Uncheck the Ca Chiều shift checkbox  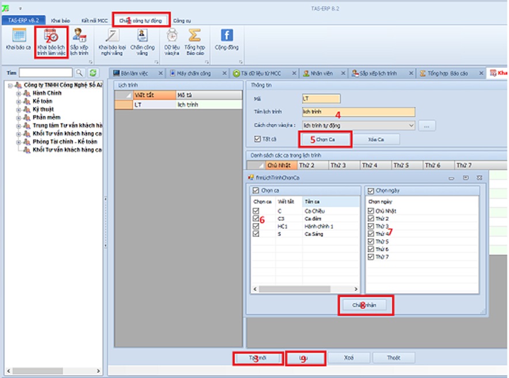pyautogui.click(x=256, y=211)
